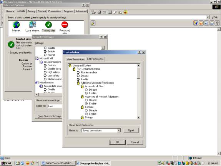This screenshot has width=221, height=166.
Task: Open the Privacy tab in Internet Options
Action: click(x=31, y=12)
